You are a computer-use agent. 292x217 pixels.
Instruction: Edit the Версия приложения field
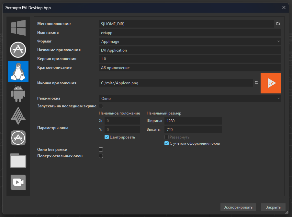coord(190,59)
